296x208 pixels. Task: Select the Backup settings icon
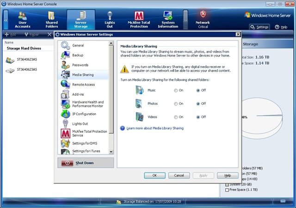(65, 55)
